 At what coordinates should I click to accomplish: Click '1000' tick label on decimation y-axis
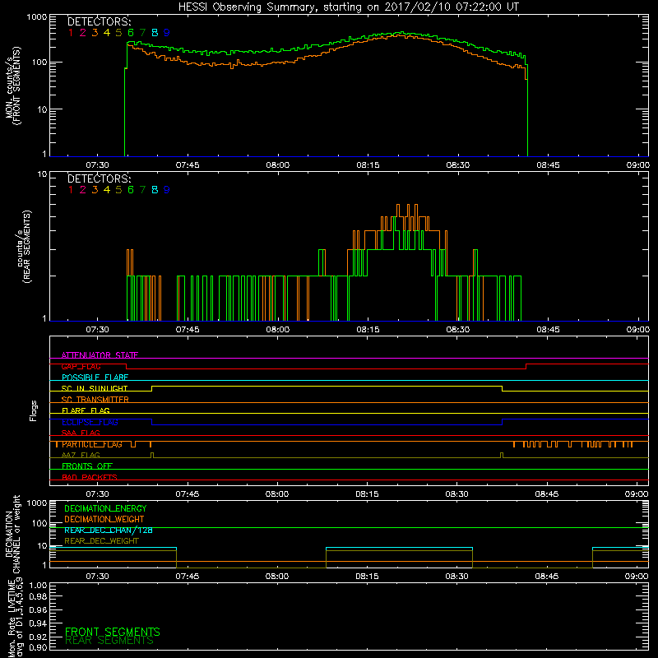pyautogui.click(x=37, y=503)
